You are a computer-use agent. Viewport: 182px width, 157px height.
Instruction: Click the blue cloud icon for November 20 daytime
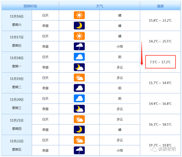[79, 98]
